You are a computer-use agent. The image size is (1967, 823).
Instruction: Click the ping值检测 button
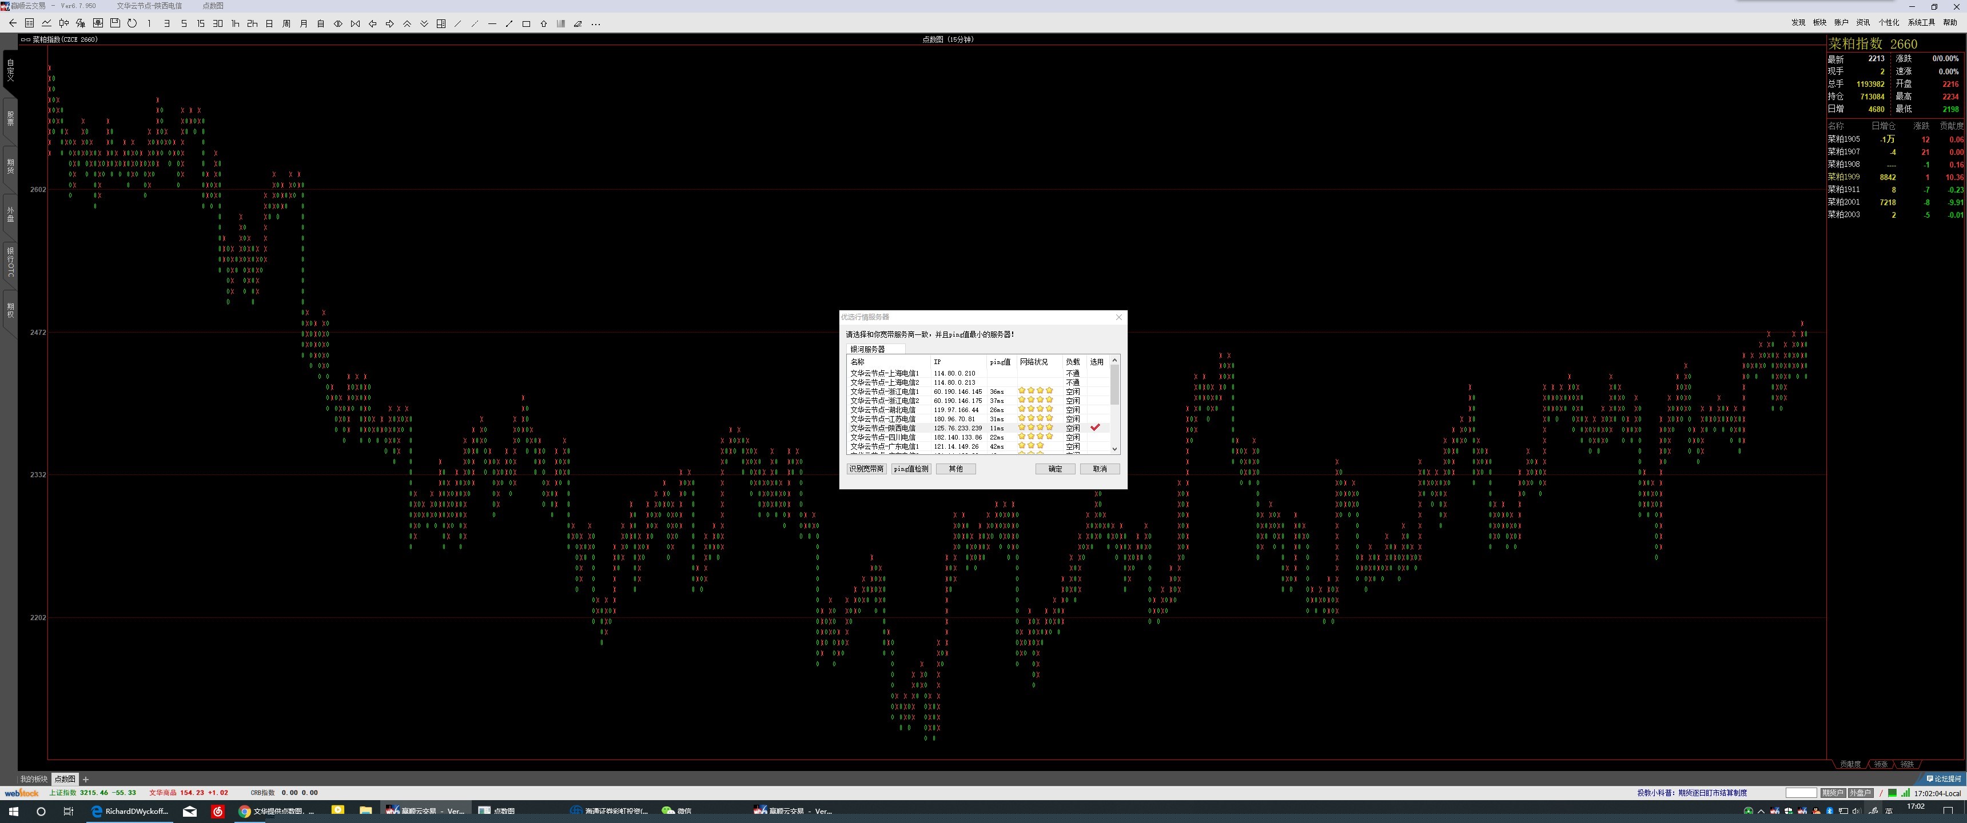pyautogui.click(x=911, y=469)
